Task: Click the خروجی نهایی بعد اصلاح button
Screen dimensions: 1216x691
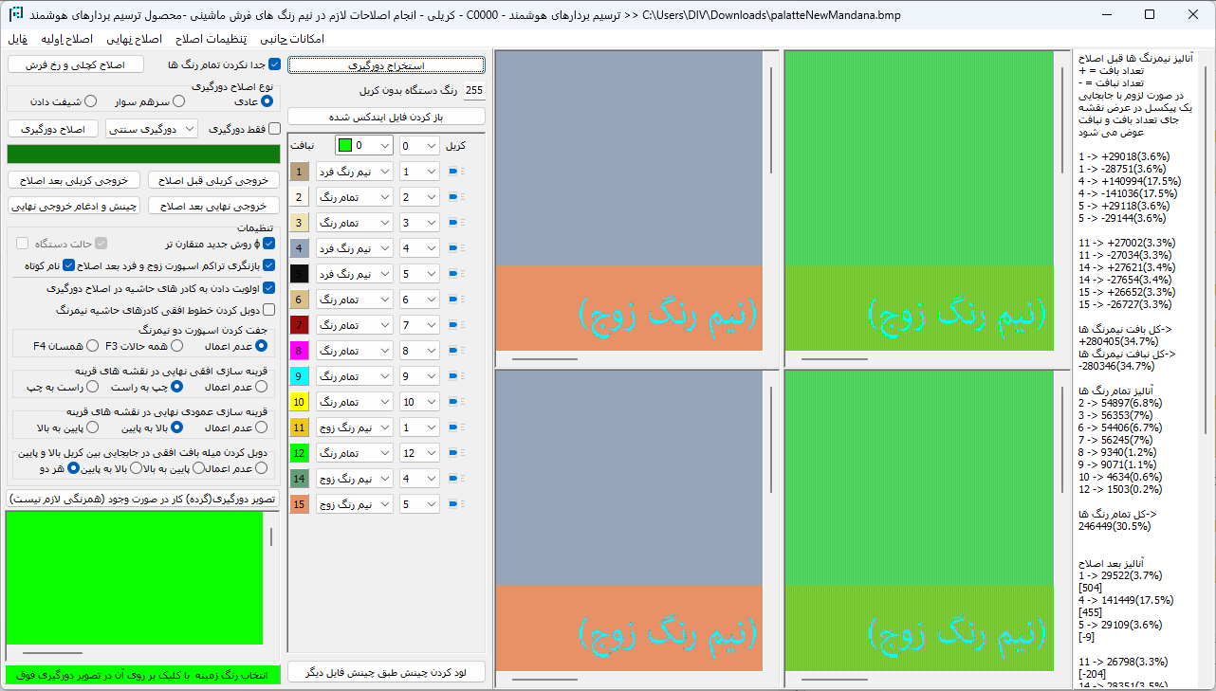Action: point(213,205)
